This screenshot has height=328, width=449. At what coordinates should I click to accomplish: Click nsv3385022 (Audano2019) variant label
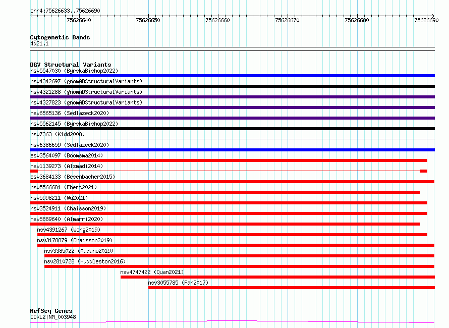coord(79,251)
